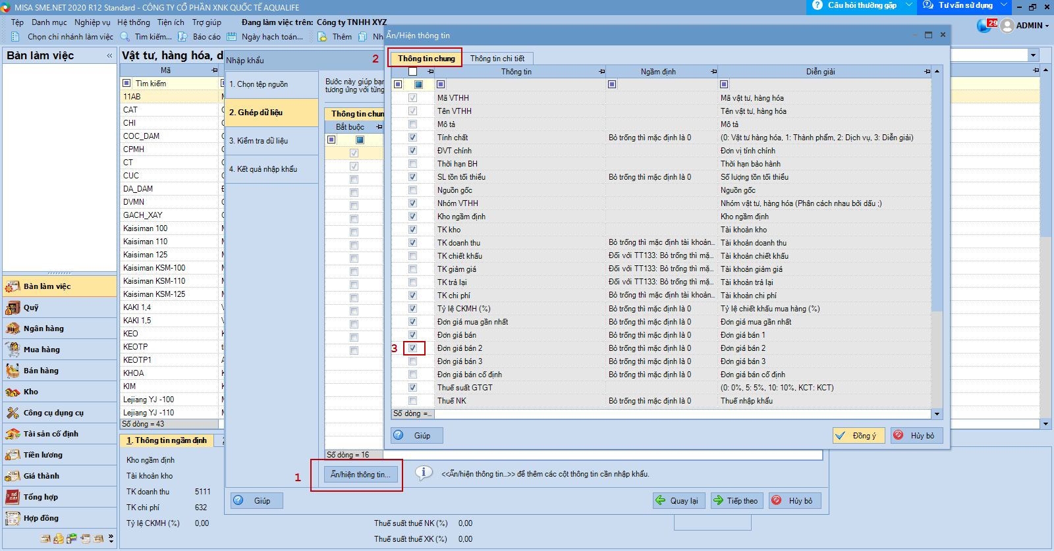This screenshot has height=551, width=1054.
Task: Check the Thuế NK checkbox
Action: 412,401
